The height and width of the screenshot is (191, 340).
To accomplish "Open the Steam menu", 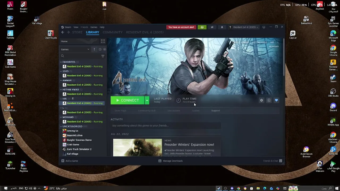I will tap(66, 27).
